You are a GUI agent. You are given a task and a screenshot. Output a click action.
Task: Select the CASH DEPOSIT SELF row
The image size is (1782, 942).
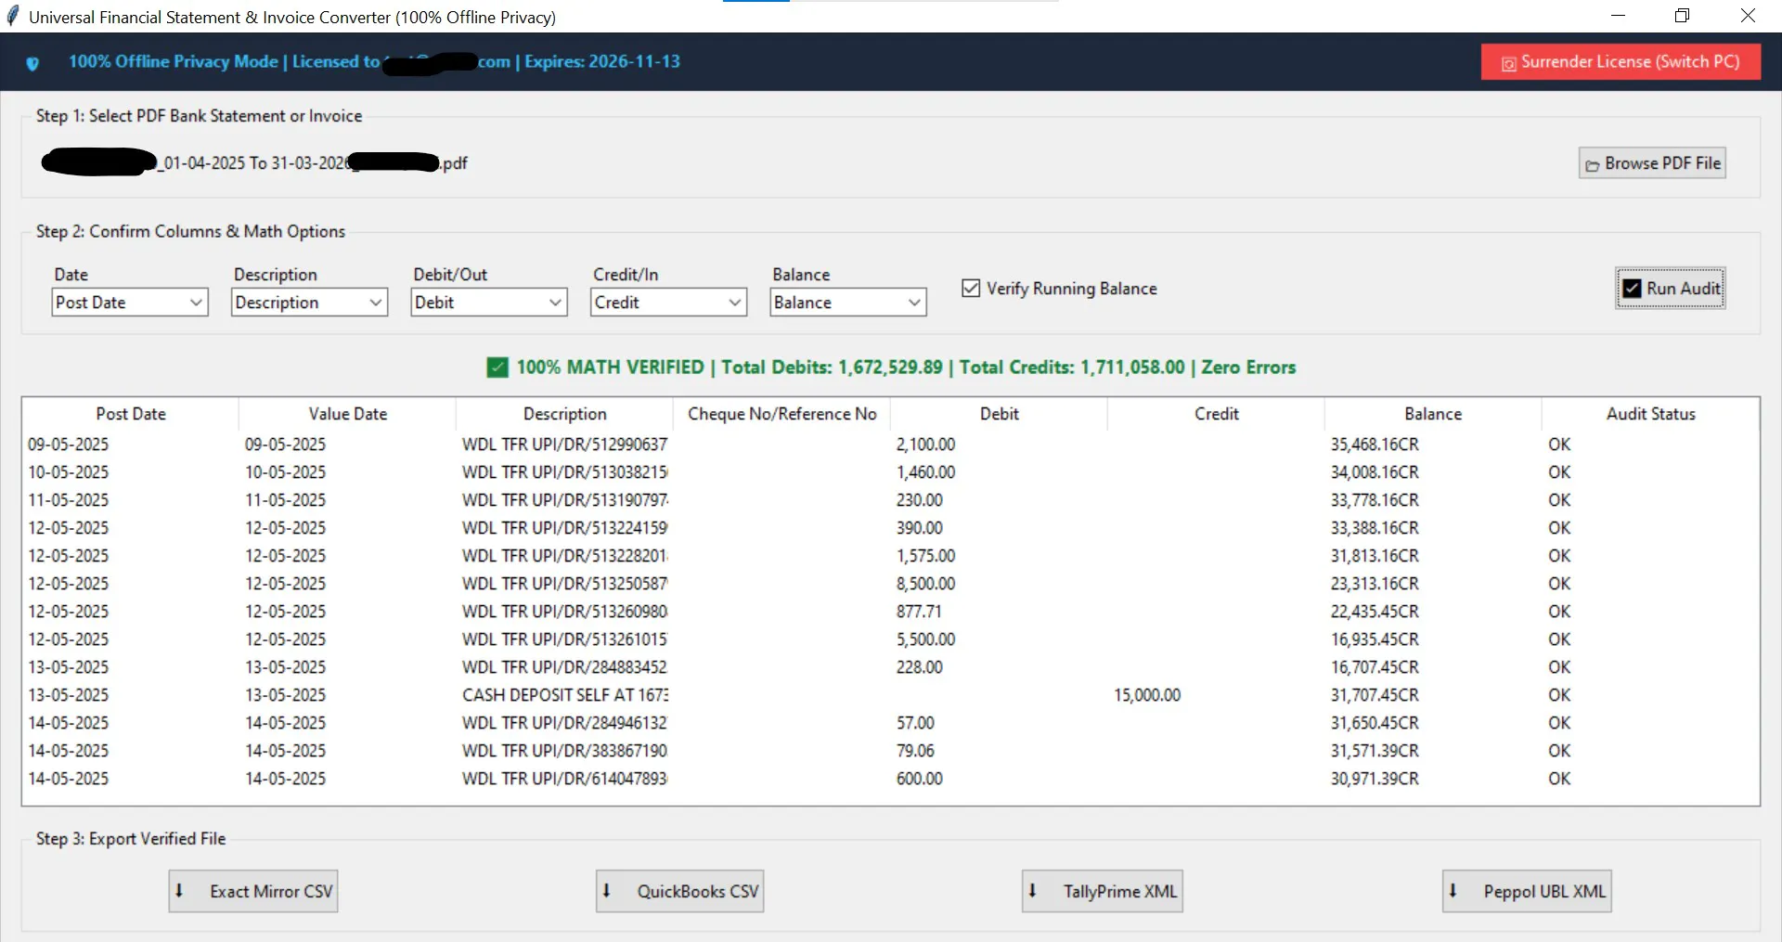coord(890,695)
